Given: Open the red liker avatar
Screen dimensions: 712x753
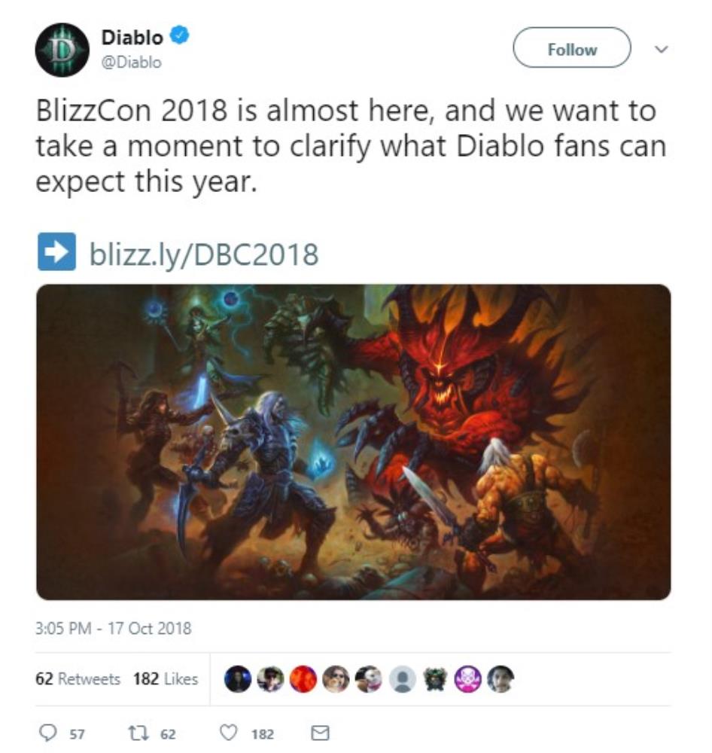Looking at the screenshot, I should (303, 679).
